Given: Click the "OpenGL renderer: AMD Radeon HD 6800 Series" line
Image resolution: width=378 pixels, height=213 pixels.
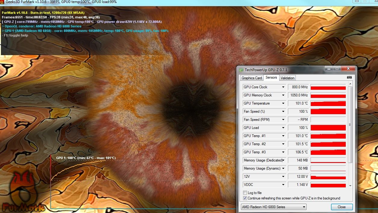Looking at the screenshot, I should click(x=42, y=26).
